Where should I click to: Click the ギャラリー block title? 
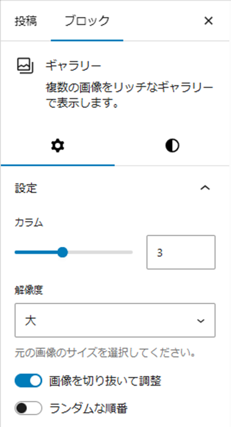click(x=73, y=66)
